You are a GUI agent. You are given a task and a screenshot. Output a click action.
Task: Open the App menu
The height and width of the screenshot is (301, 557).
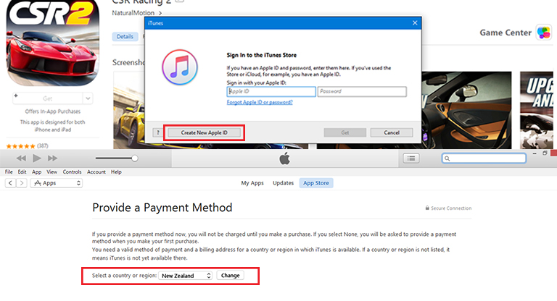click(36, 172)
